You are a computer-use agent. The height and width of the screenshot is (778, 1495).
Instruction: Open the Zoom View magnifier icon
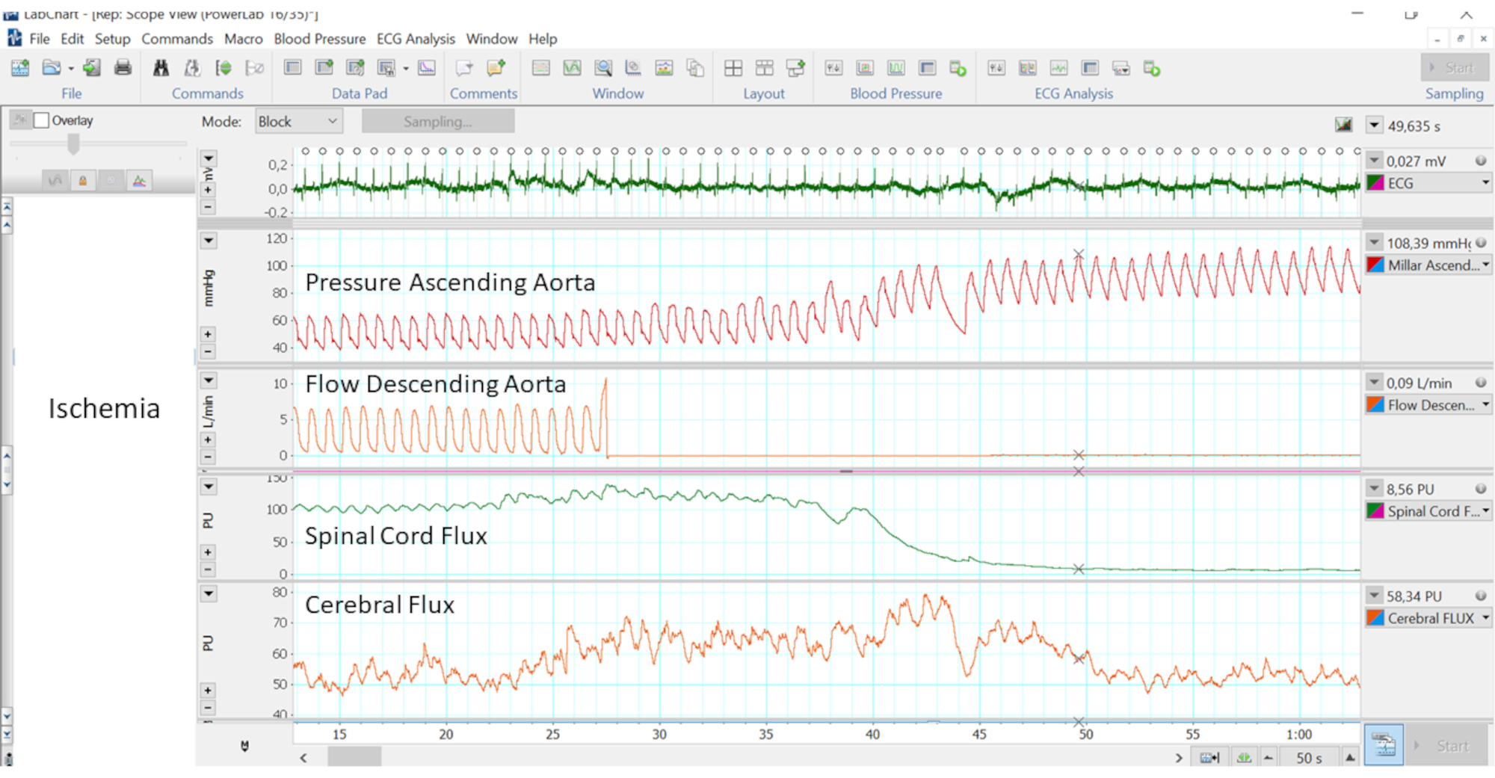pyautogui.click(x=603, y=68)
